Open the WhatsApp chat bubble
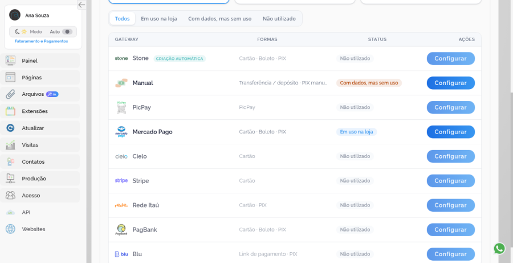 (499, 249)
